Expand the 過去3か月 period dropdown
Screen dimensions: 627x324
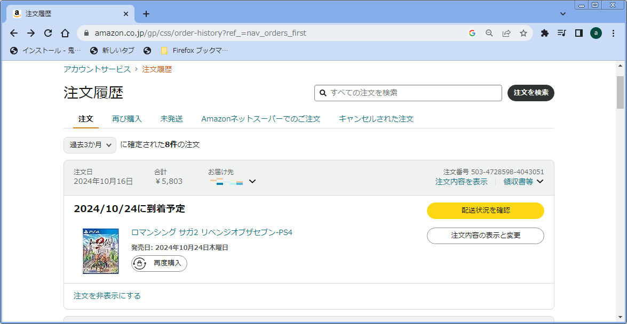(90, 145)
